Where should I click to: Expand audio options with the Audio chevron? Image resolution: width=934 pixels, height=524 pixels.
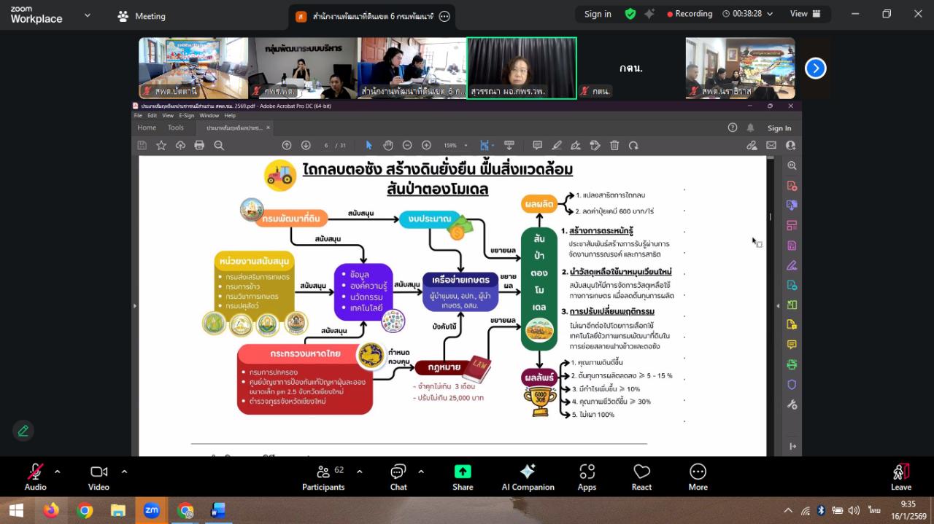57,470
